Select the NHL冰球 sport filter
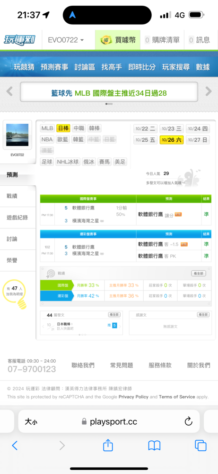The width and height of the screenshot is (218, 474). pyautogui.click(x=68, y=162)
